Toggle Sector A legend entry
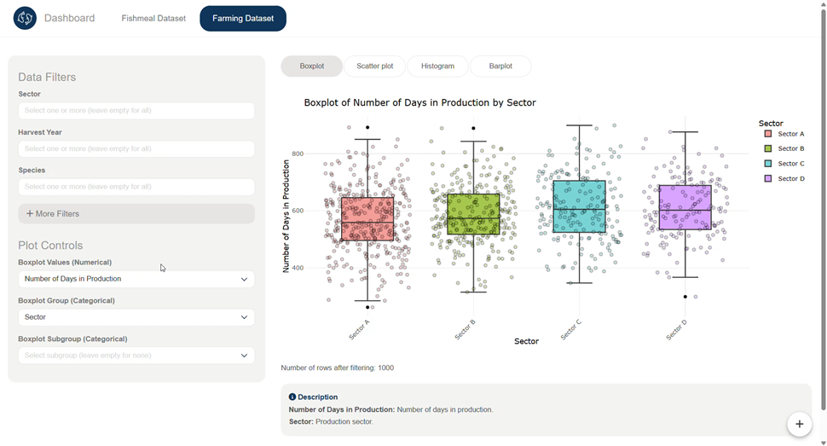827x446 pixels. point(790,134)
